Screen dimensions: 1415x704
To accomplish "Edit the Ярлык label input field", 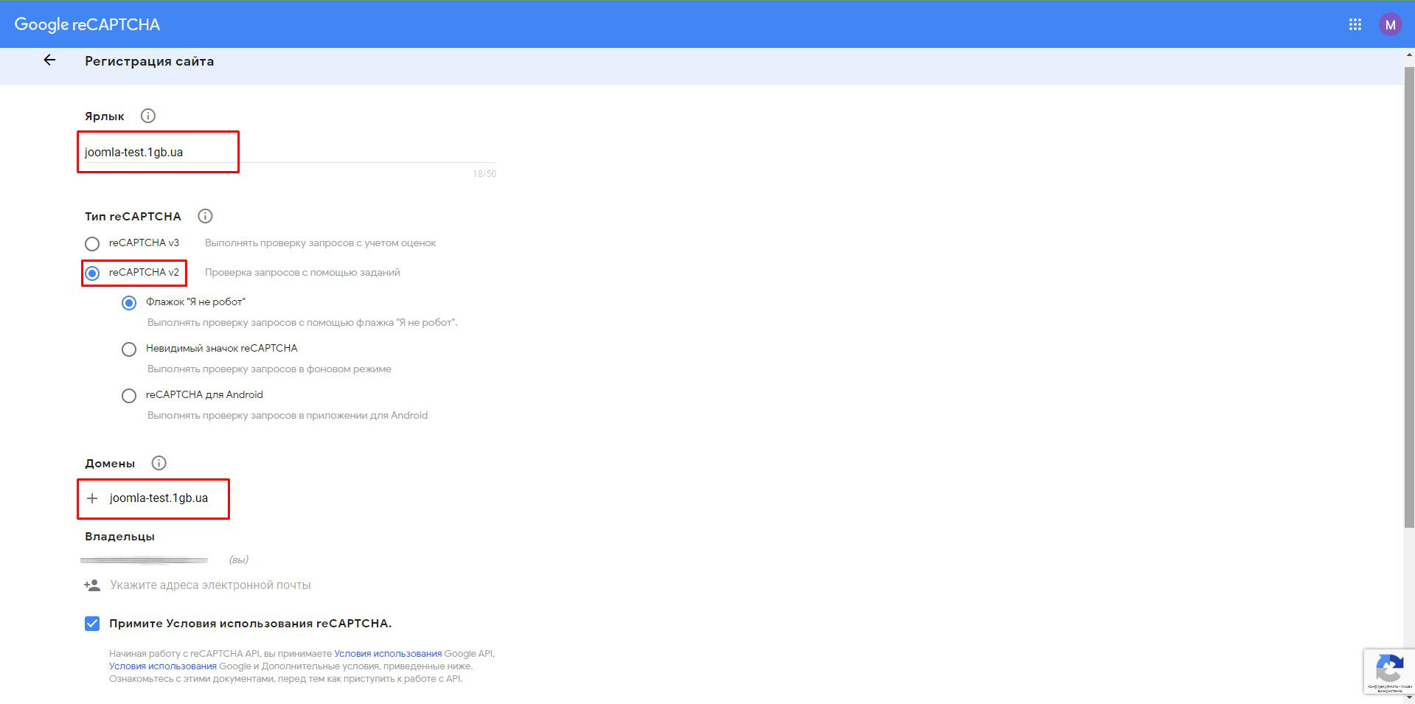I will [290, 152].
